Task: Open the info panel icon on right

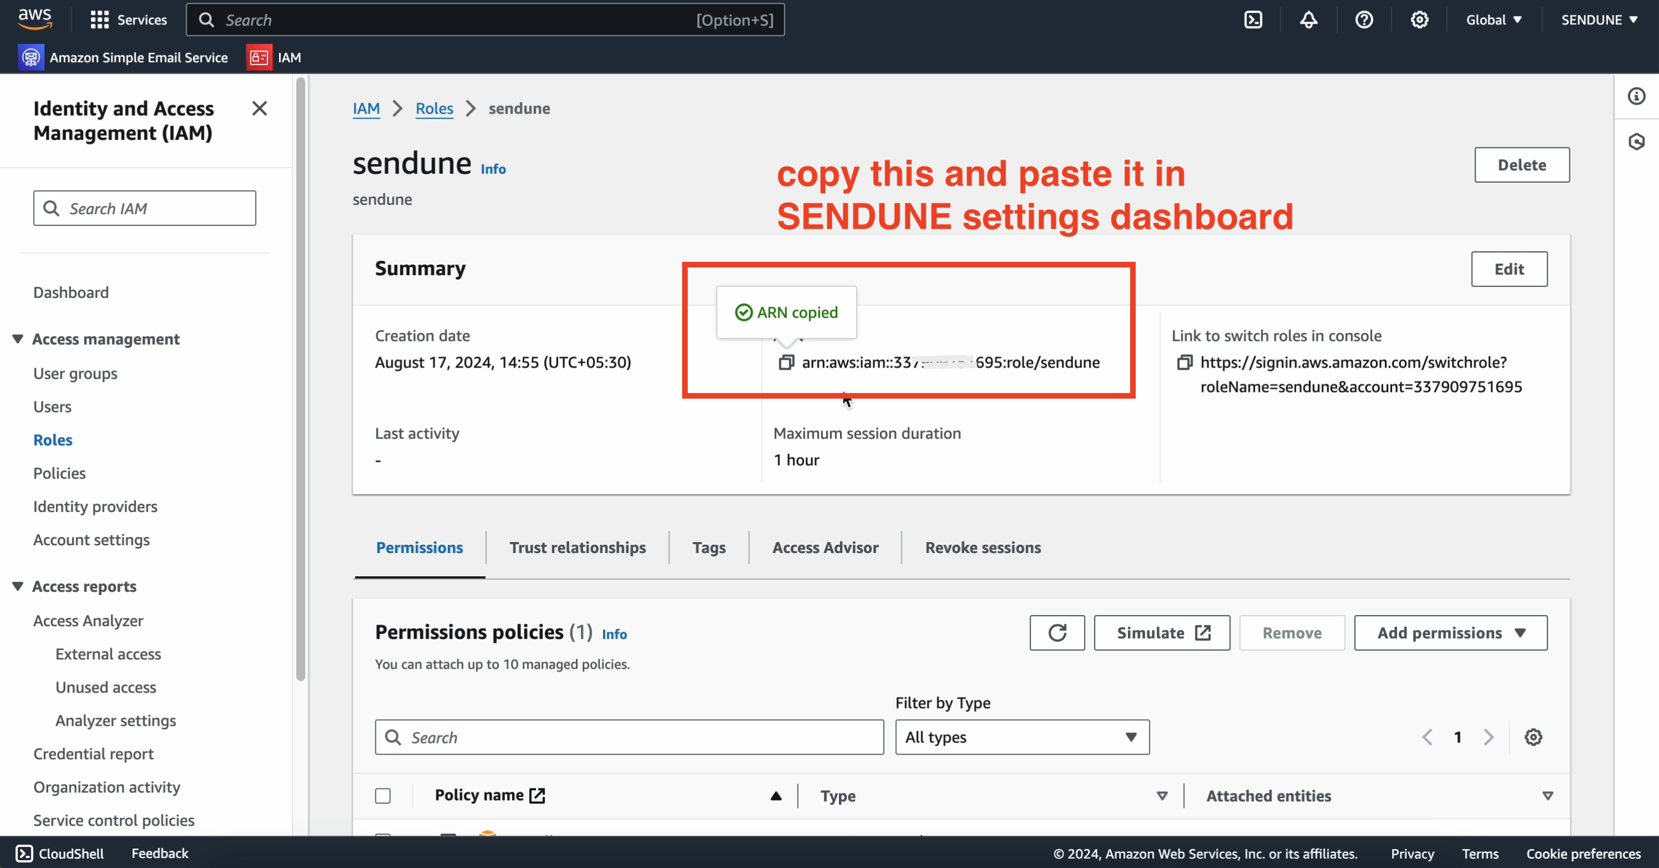Action: click(1636, 96)
